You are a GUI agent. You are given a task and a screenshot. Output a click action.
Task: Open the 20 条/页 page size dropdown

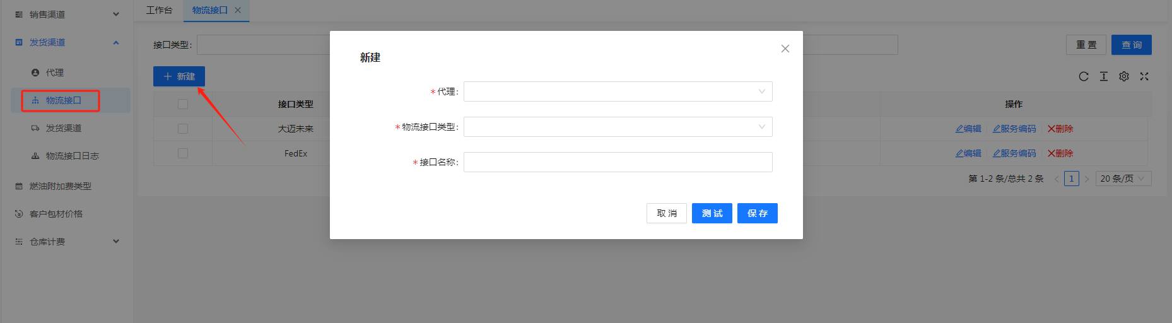(x=1123, y=179)
